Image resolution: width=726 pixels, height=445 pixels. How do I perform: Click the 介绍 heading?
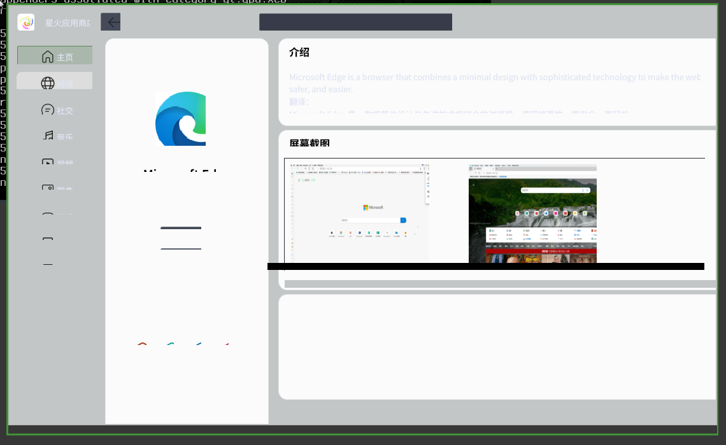tap(299, 52)
